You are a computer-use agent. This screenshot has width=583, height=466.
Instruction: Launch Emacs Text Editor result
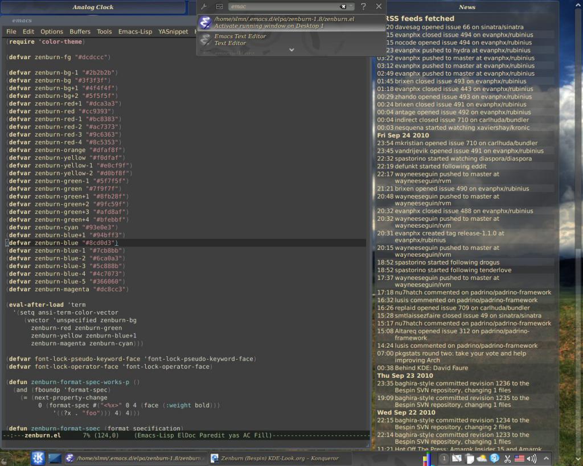[291, 39]
